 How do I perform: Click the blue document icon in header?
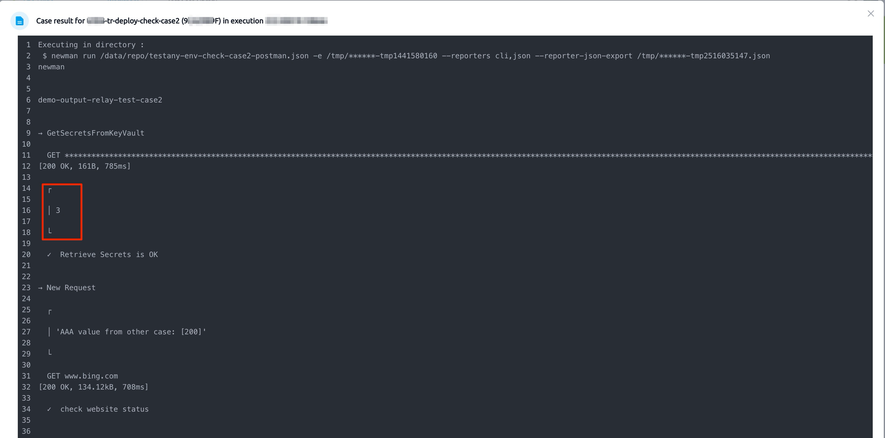click(x=20, y=21)
